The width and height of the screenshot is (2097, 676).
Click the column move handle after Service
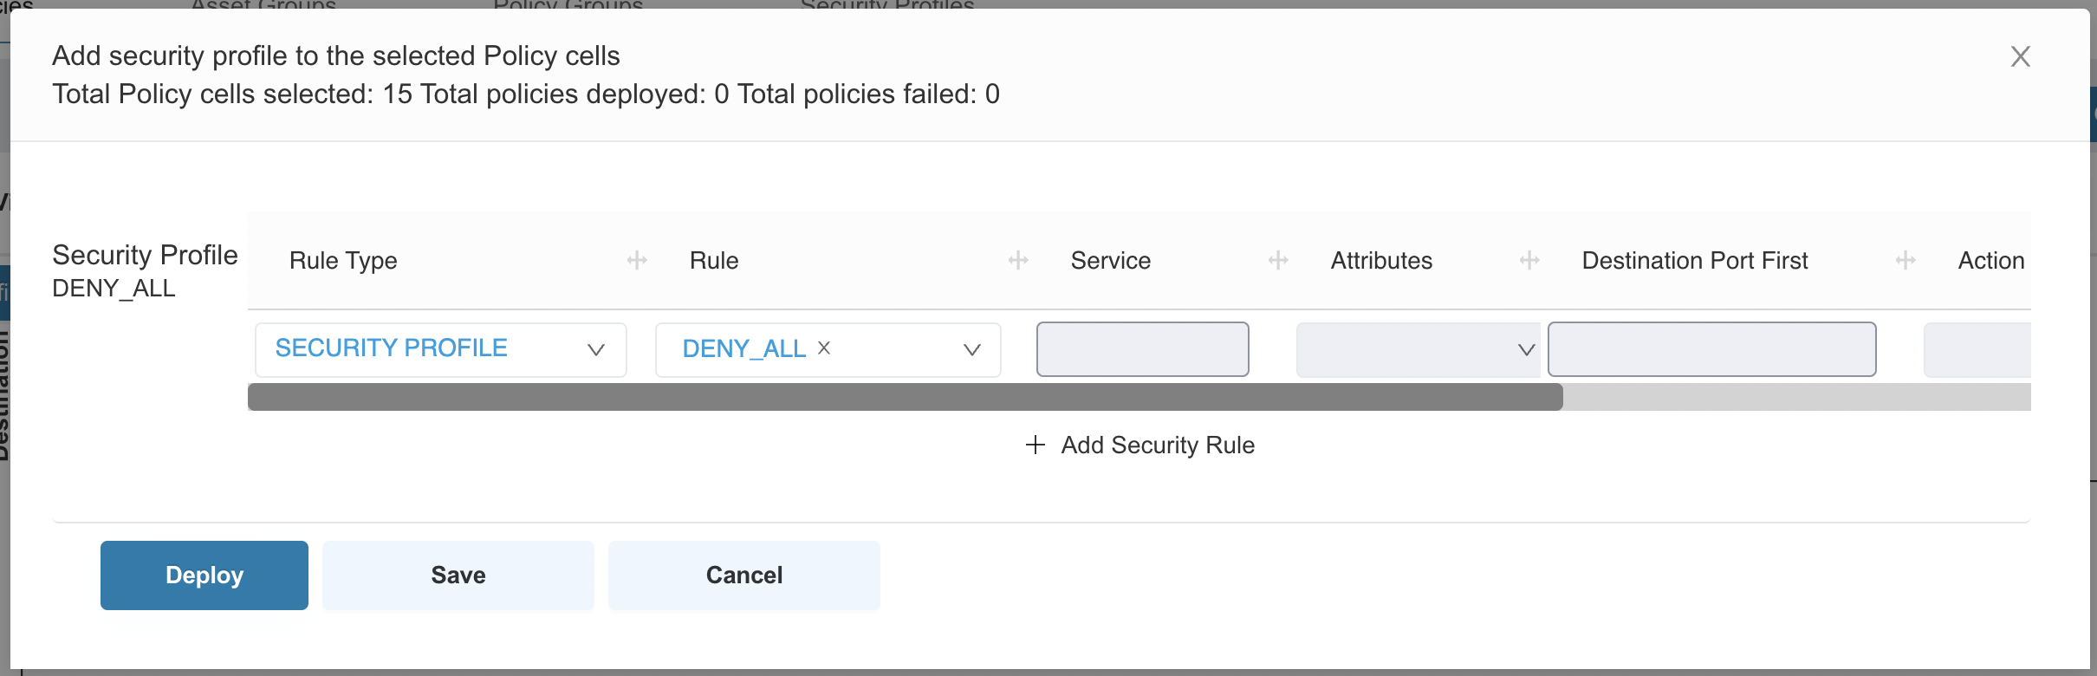click(x=1278, y=260)
